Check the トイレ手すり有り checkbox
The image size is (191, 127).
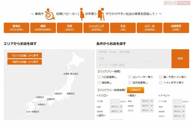coord(161,83)
